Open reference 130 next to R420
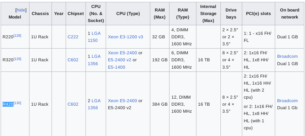Viewport: 305px width, 136px height. click(17, 103)
